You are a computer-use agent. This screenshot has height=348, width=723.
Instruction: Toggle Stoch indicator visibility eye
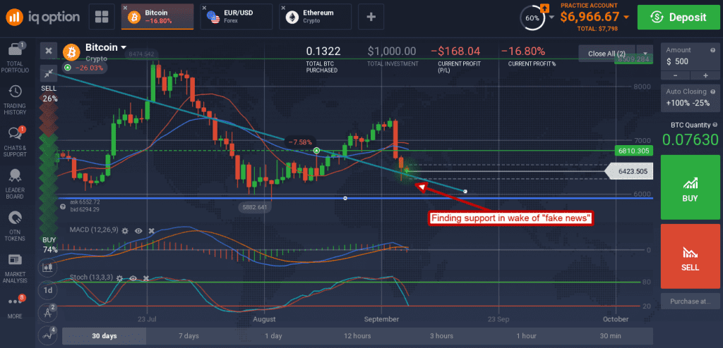133,278
